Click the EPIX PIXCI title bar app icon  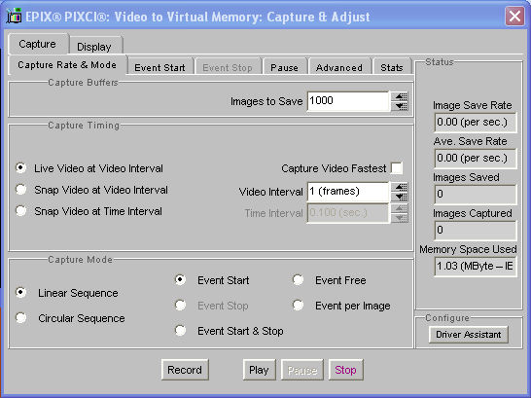click(14, 16)
